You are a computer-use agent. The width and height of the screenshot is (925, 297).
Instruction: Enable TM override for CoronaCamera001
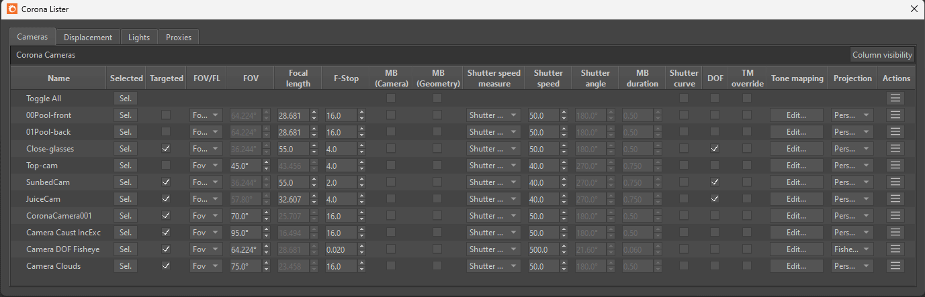point(747,215)
